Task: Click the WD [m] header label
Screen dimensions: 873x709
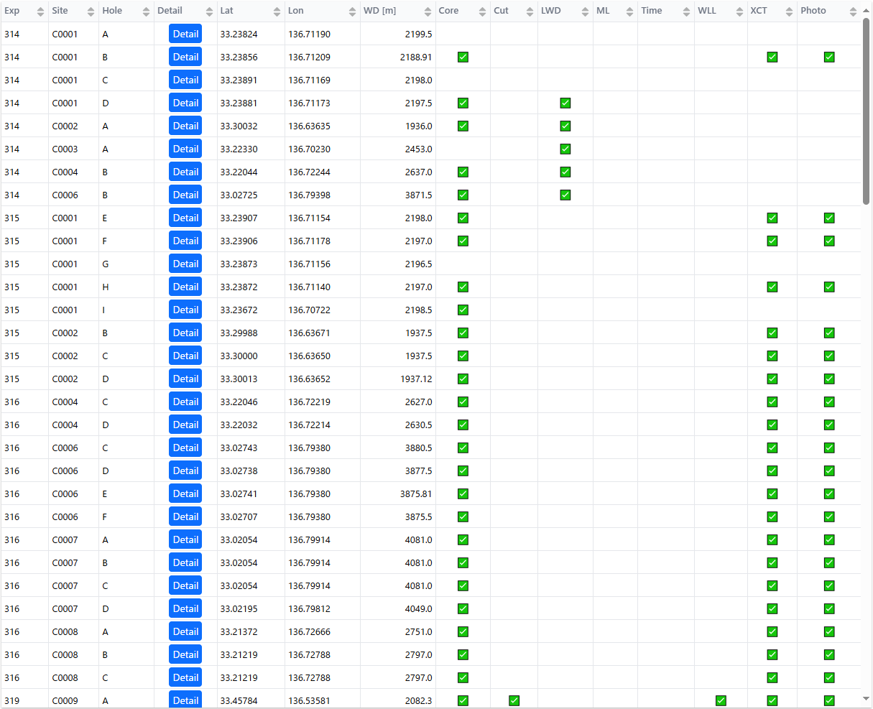Action: [x=379, y=11]
